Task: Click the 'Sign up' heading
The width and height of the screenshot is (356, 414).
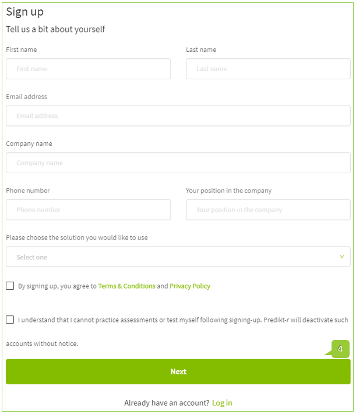Action: [x=25, y=12]
